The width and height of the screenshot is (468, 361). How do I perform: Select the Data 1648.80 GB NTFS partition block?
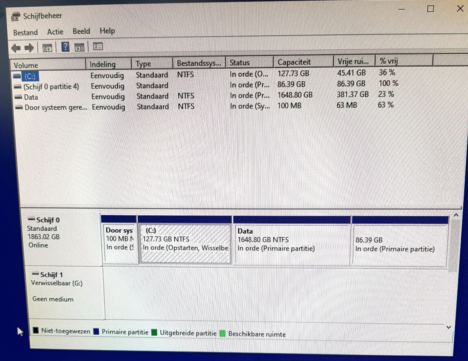(292, 241)
